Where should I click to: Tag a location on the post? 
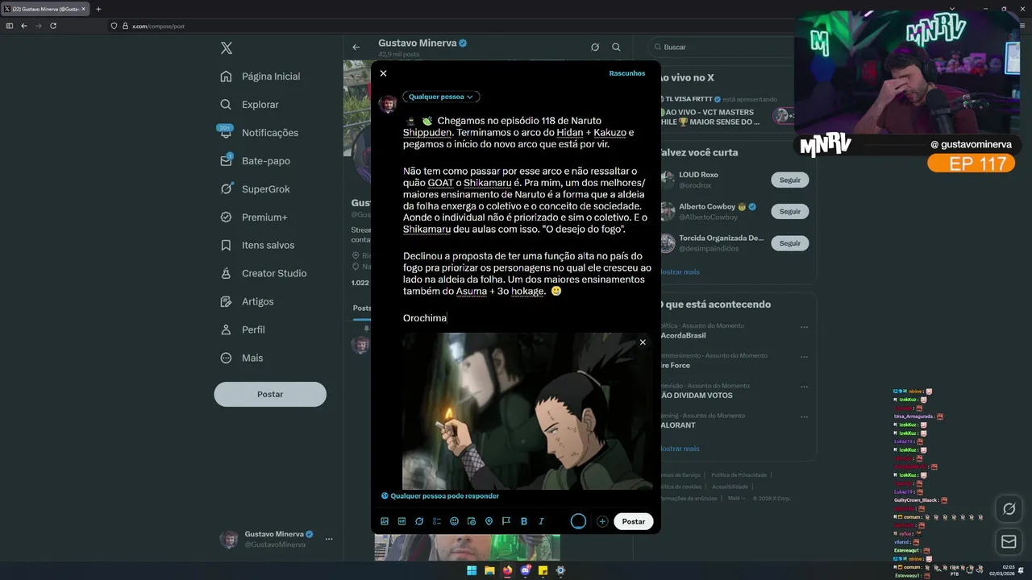tap(489, 521)
